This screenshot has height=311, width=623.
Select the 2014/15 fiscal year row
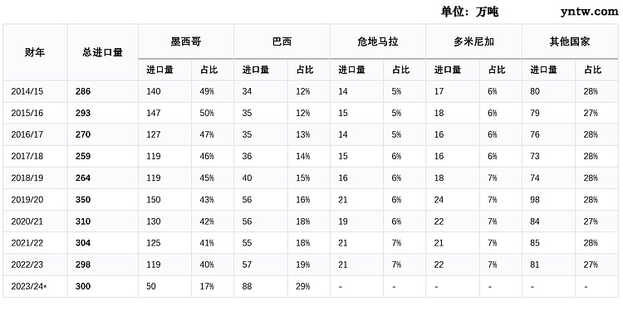point(311,91)
